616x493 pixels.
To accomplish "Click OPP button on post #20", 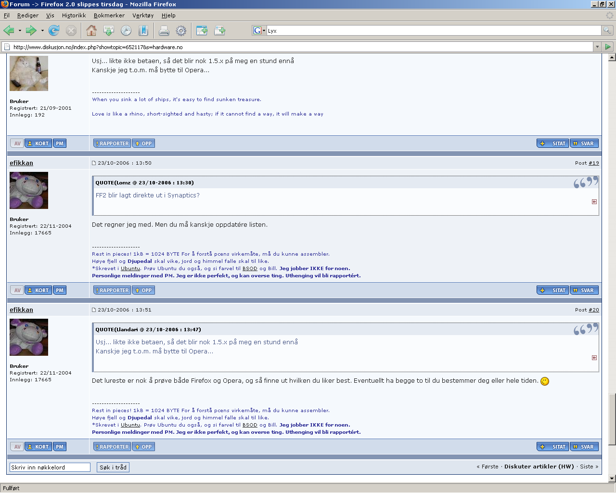I will point(143,447).
